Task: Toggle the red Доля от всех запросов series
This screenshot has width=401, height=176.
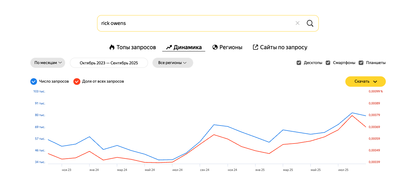Action: (77, 81)
